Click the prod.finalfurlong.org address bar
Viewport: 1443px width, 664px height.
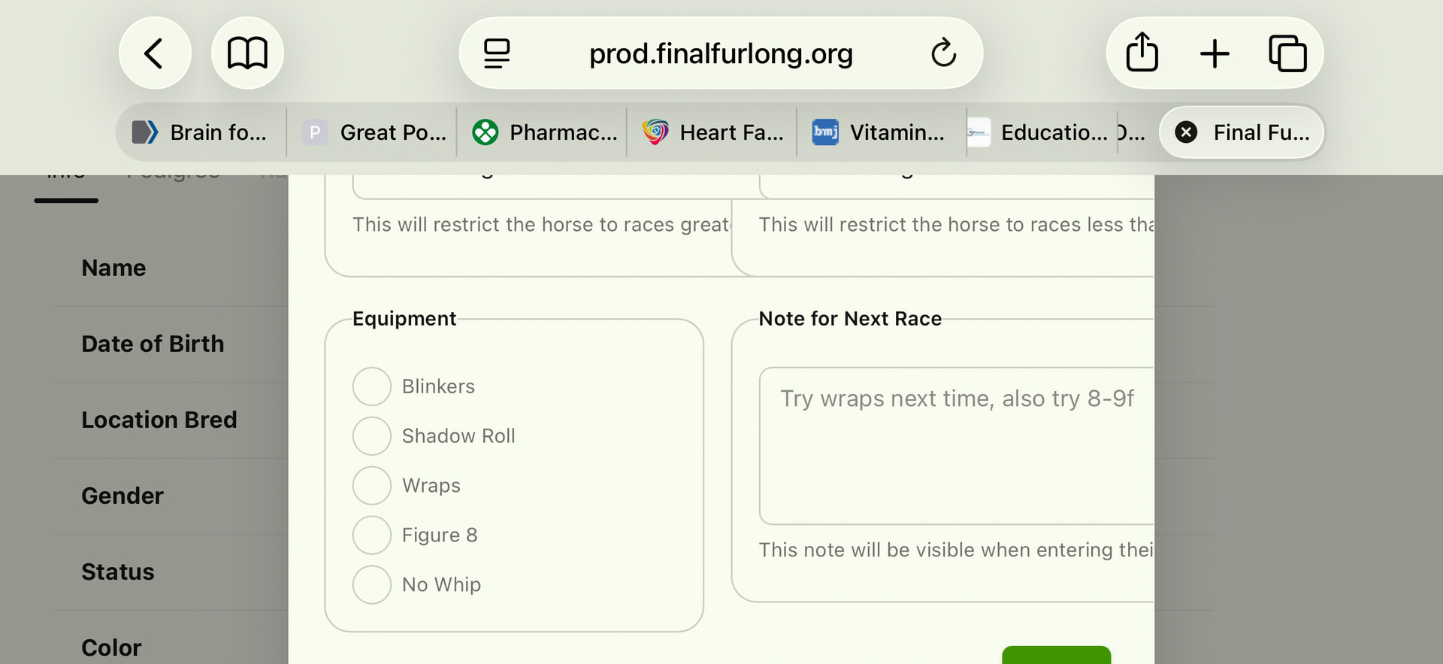[x=720, y=53]
